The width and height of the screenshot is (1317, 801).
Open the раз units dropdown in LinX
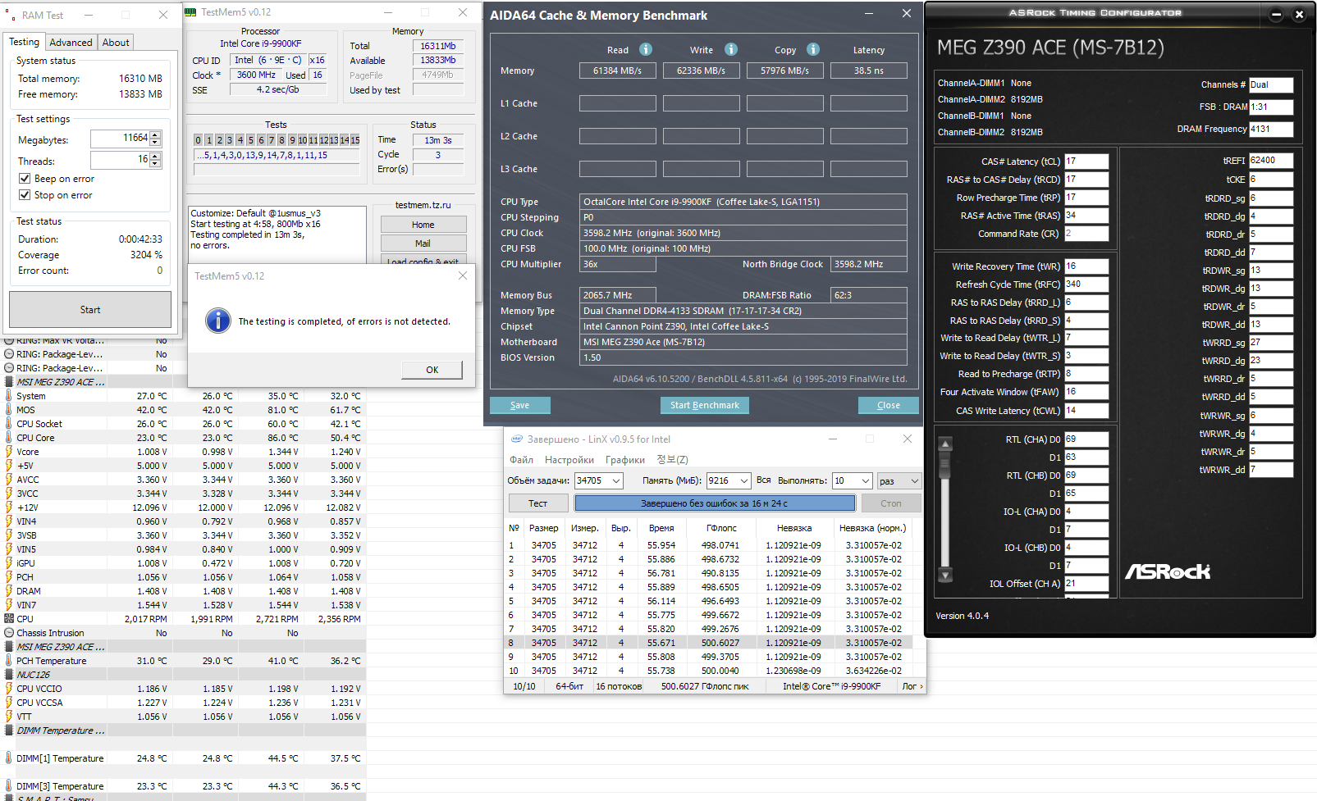point(914,481)
